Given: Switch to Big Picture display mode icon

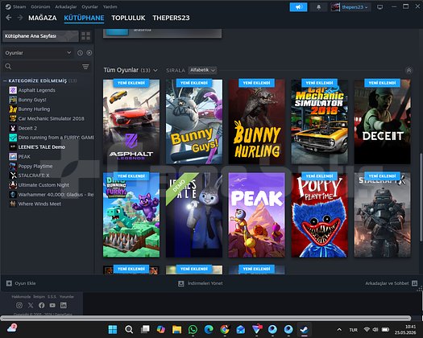Looking at the screenshot, I should tap(379, 7).
